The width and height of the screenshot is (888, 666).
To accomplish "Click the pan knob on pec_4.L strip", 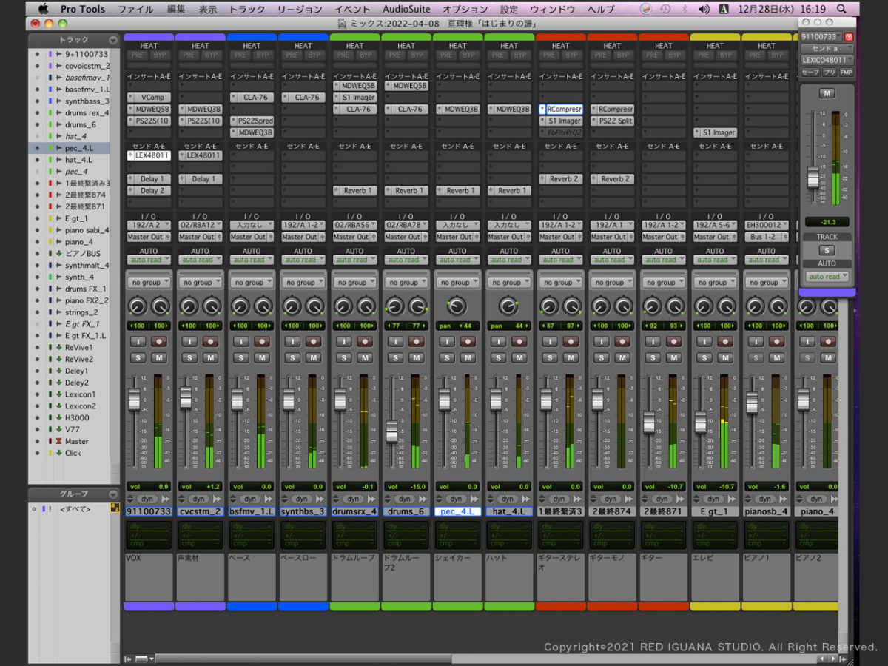I will pos(457,306).
